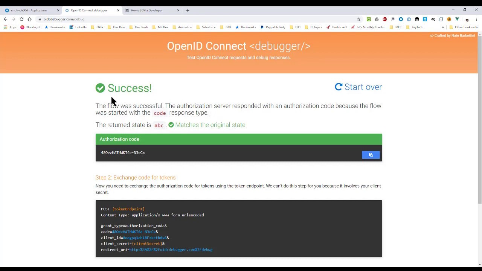This screenshot has width=482, height=271.
Task: Open the Dashboard bookmark
Action: 336,27
